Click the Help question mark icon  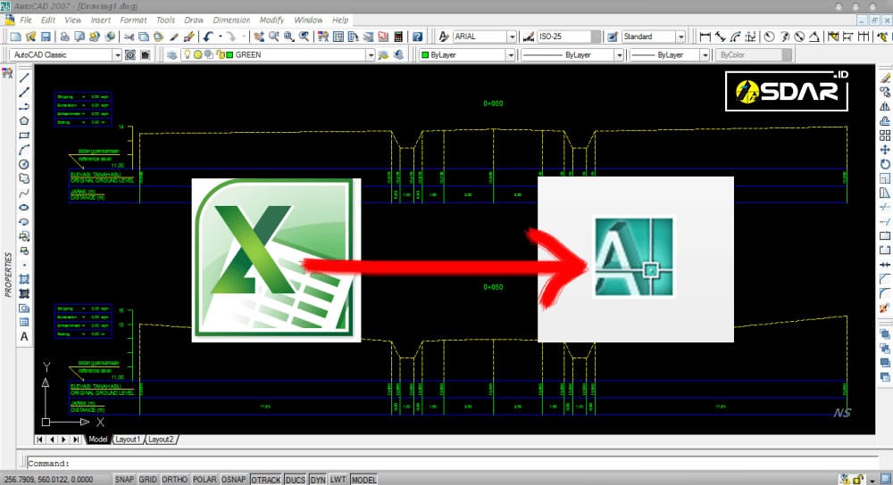pos(417,37)
